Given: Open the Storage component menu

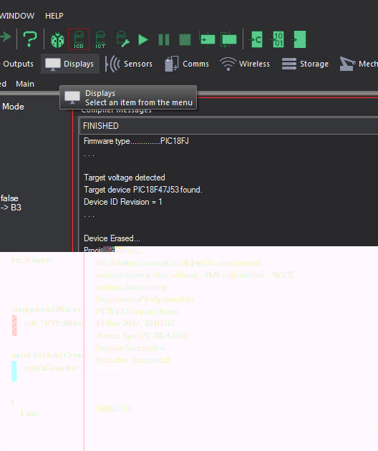Looking at the screenshot, I should [305, 64].
